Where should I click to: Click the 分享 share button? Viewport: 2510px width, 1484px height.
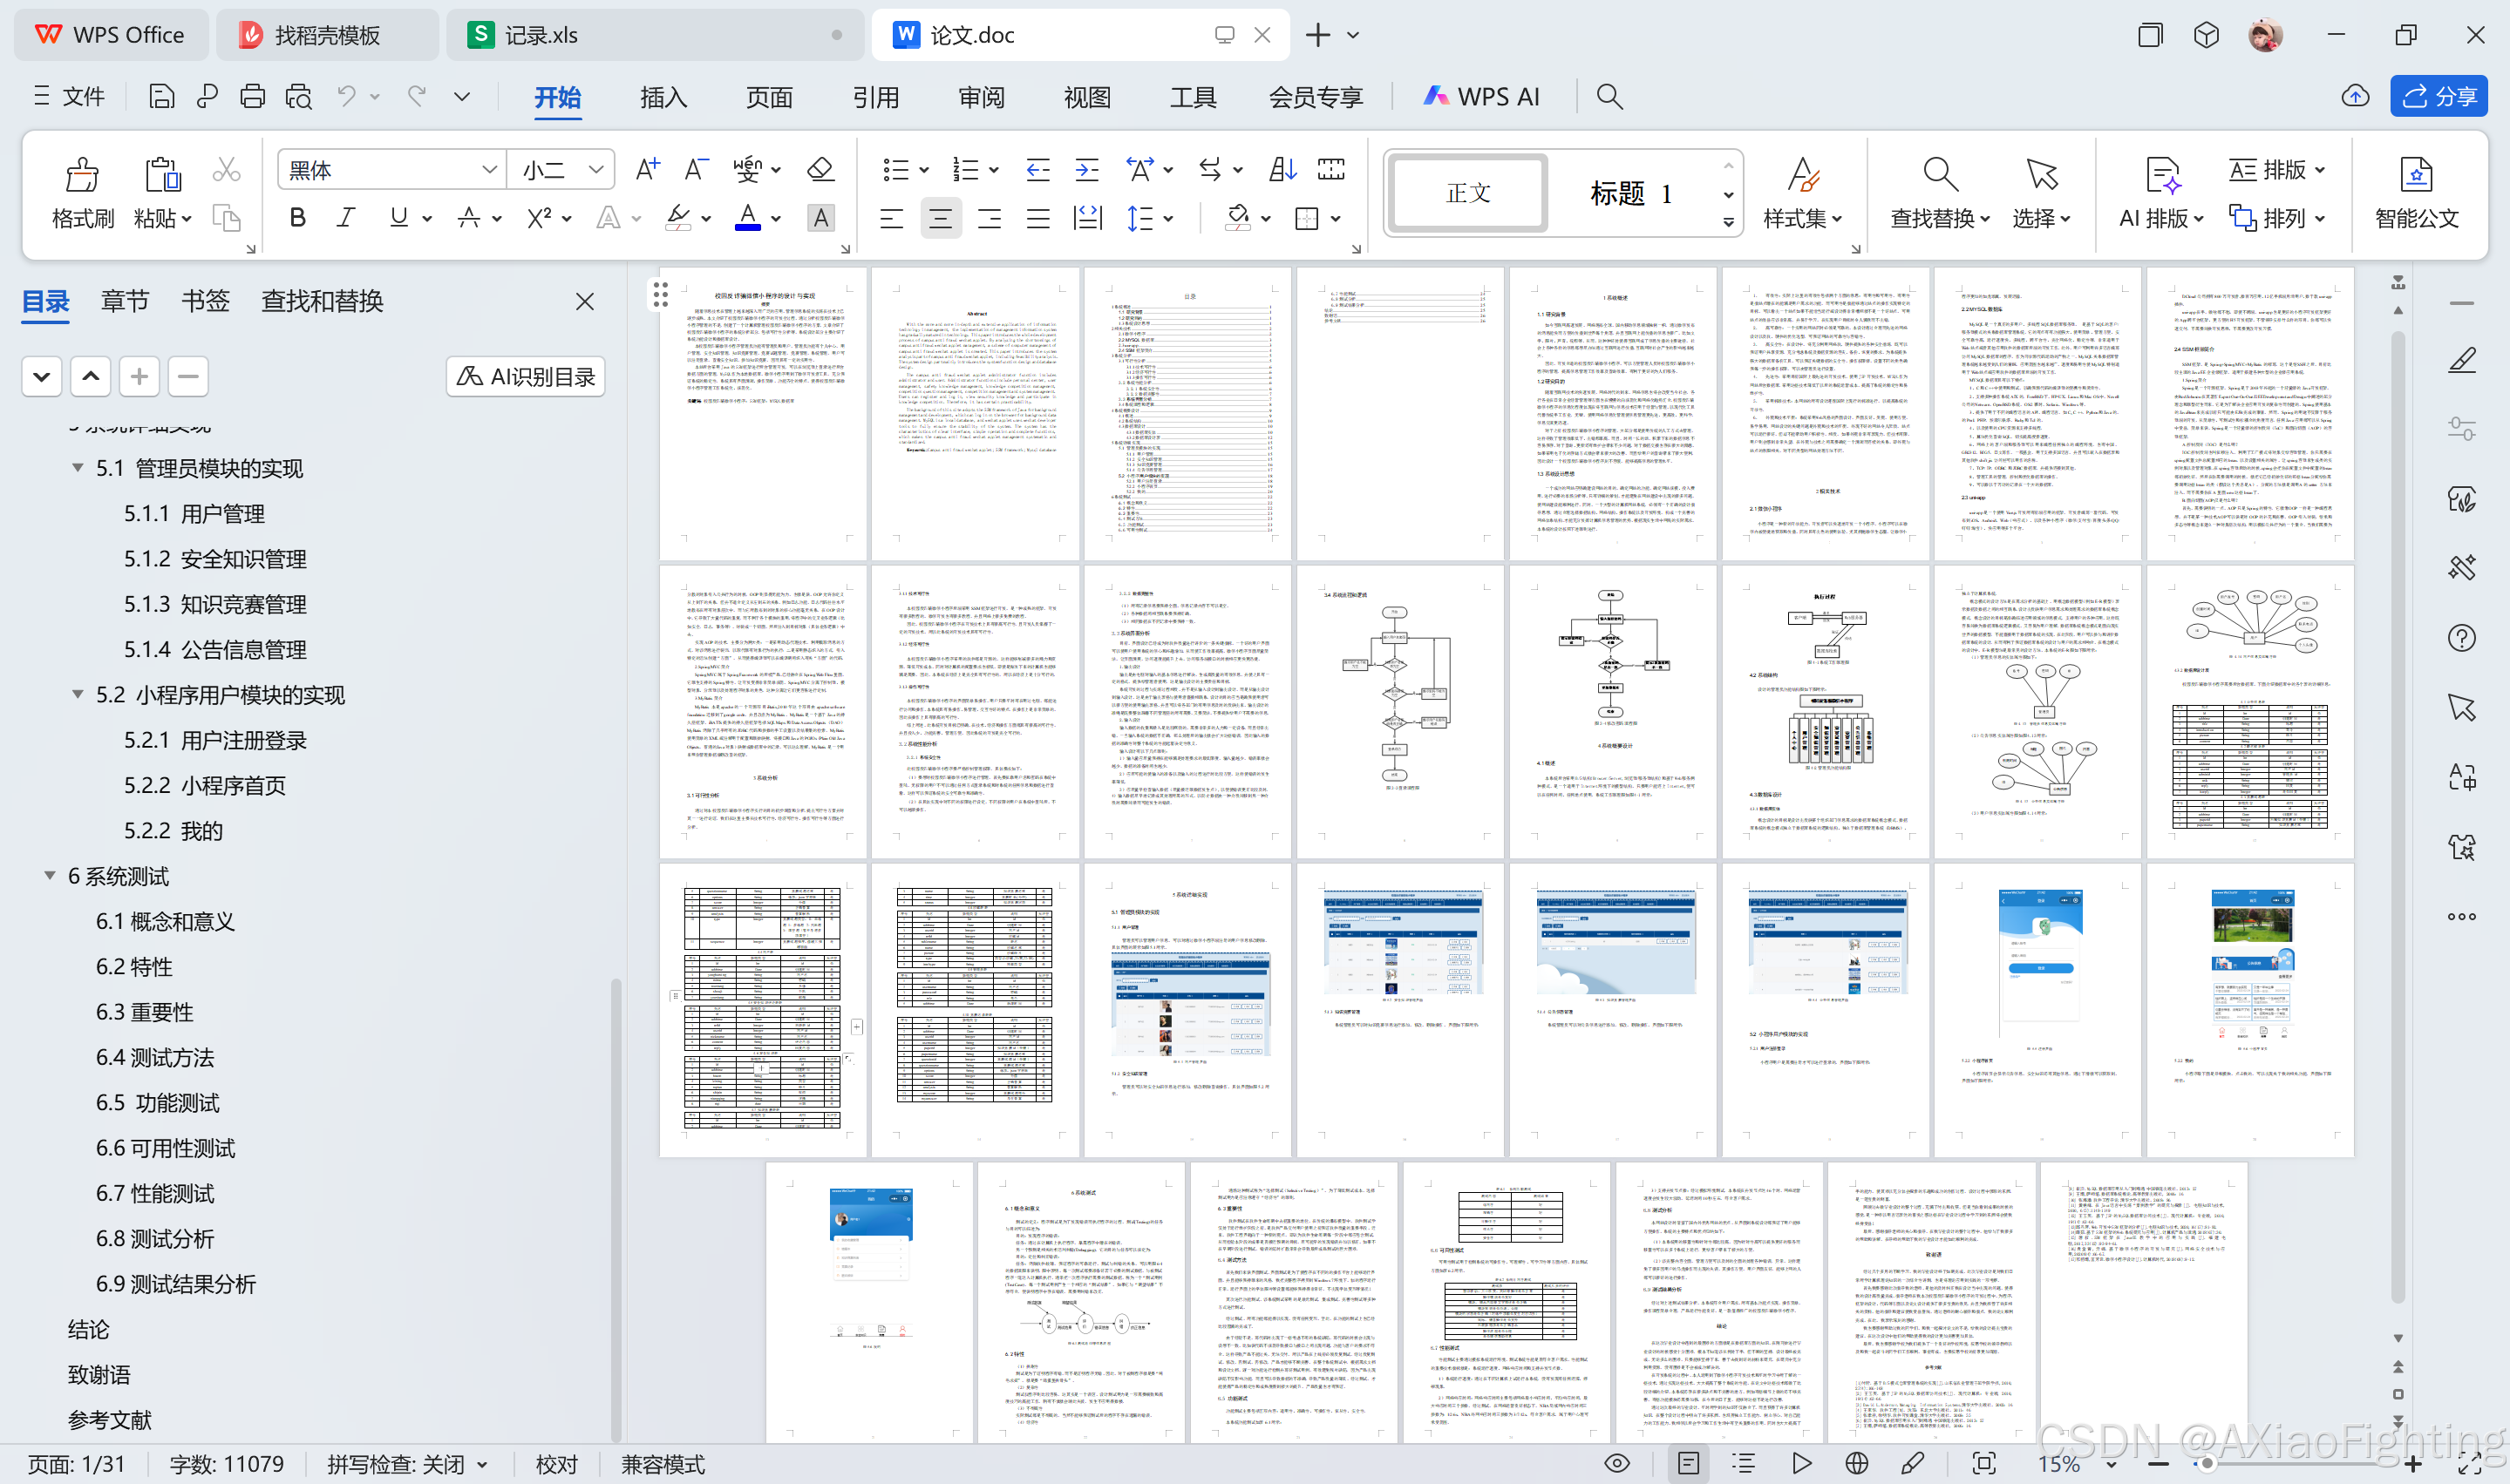point(2438,96)
